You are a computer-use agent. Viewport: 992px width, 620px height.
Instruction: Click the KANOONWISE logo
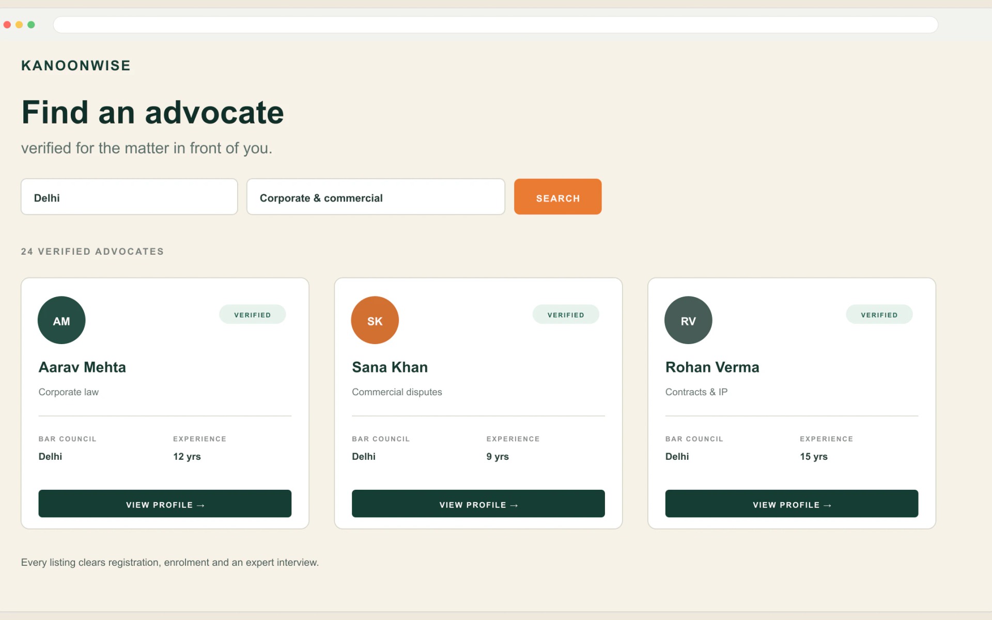point(76,66)
